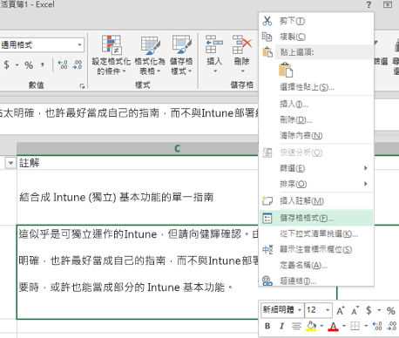Screen dimensions: 399x338
Task: Open borders dropdown arrow in mini toolbar
Action: [x=366, y=326]
